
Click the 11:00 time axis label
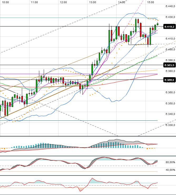click(34, 2)
